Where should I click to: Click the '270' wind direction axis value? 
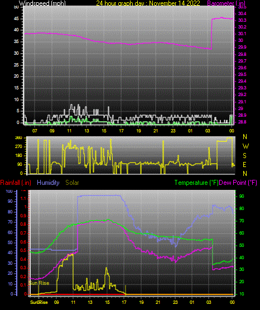pos(18,147)
